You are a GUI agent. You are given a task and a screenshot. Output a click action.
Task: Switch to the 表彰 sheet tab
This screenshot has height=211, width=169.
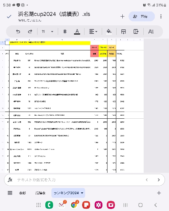22,193
